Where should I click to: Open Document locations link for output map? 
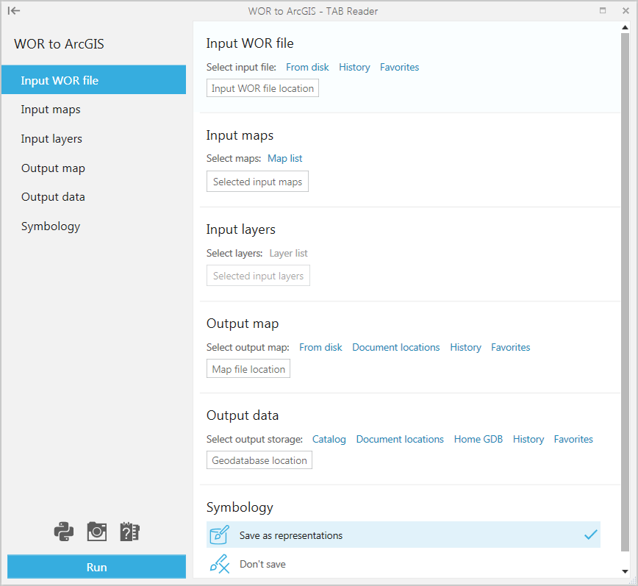pos(396,347)
